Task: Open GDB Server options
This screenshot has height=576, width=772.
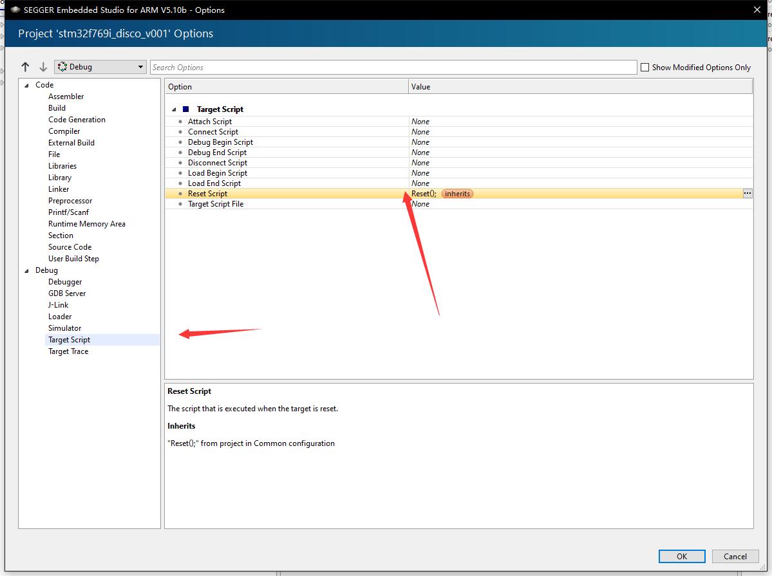Action: [x=67, y=293]
